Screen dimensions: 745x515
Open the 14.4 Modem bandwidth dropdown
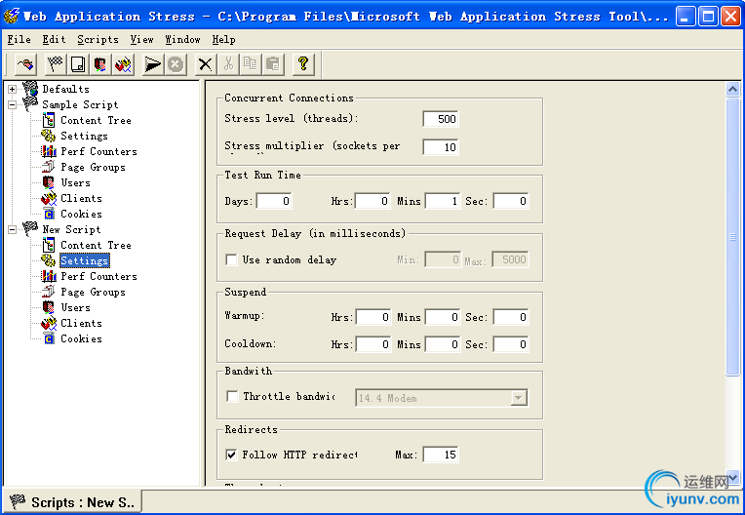coord(519,398)
